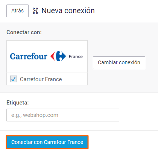Click the Etiqueta: field label
This screenshot has width=158, height=153.
(x=18, y=103)
